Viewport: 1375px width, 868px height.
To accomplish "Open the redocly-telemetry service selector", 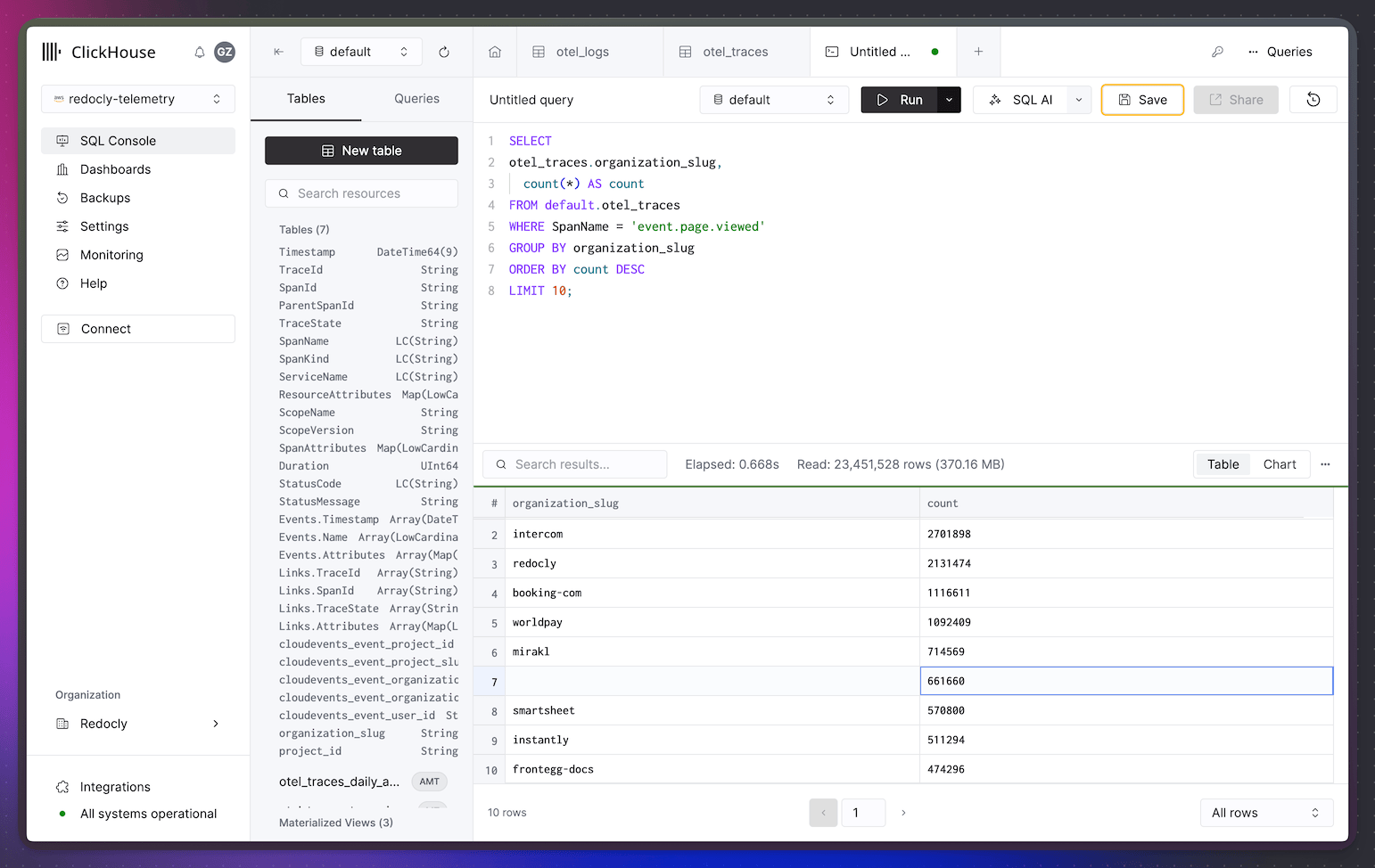I will pos(138,99).
